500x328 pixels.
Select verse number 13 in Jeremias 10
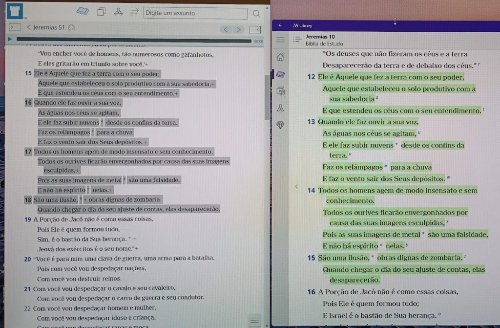(311, 122)
